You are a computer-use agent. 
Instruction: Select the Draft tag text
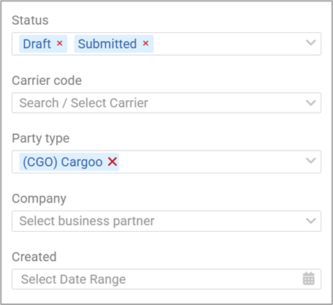tap(37, 44)
